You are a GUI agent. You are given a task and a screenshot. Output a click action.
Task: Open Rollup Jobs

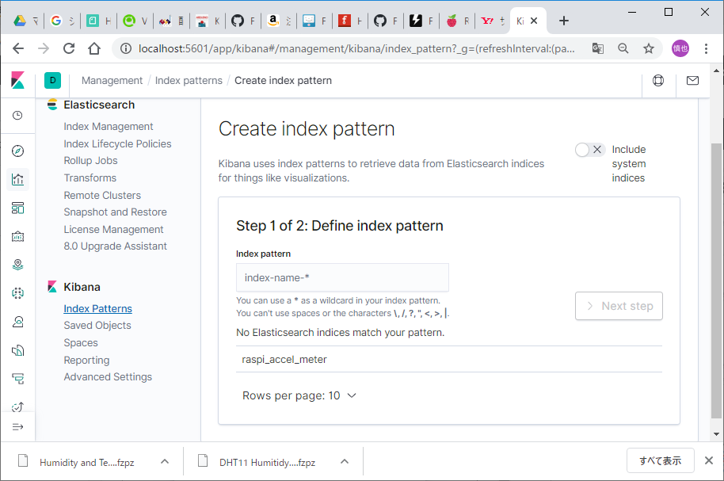point(90,160)
